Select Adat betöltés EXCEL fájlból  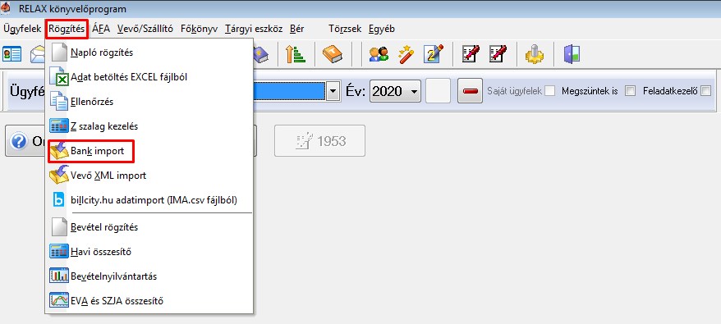pyautogui.click(x=149, y=77)
